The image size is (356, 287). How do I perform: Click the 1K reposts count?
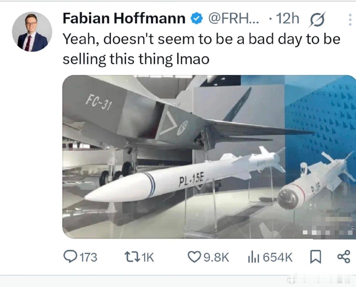(148, 258)
